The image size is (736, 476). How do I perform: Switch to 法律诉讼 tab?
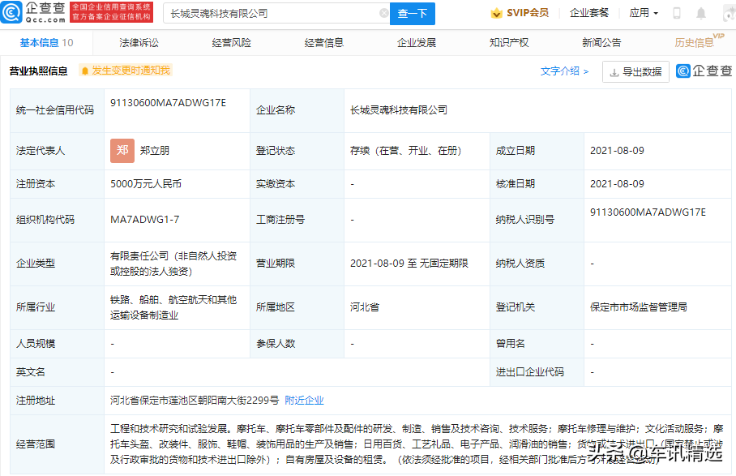tap(139, 43)
